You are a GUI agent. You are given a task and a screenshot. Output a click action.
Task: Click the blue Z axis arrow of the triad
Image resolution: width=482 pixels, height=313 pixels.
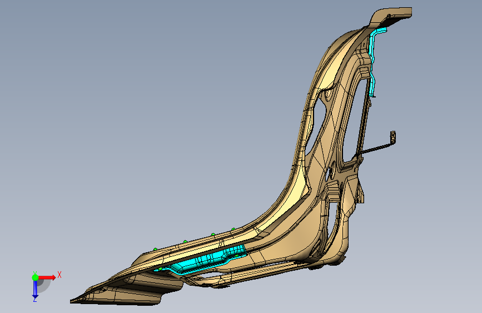(35, 290)
